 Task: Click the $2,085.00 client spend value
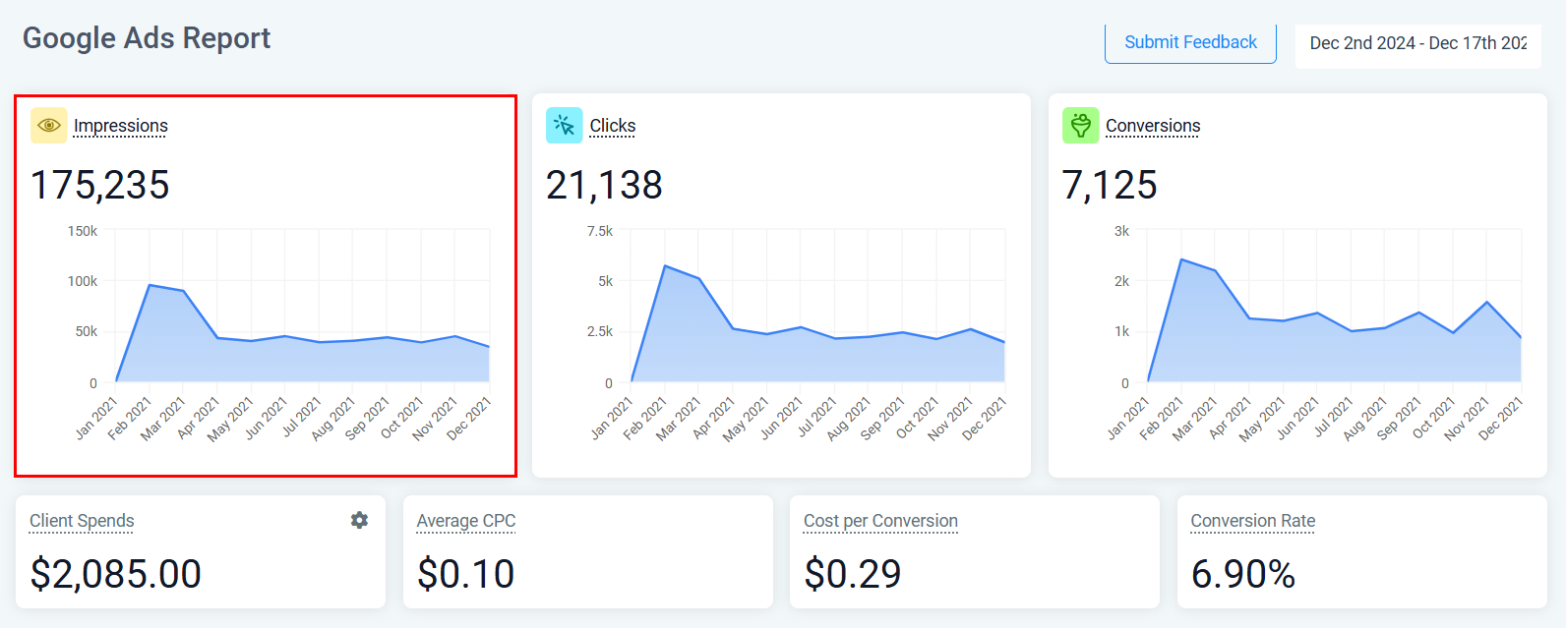click(116, 574)
